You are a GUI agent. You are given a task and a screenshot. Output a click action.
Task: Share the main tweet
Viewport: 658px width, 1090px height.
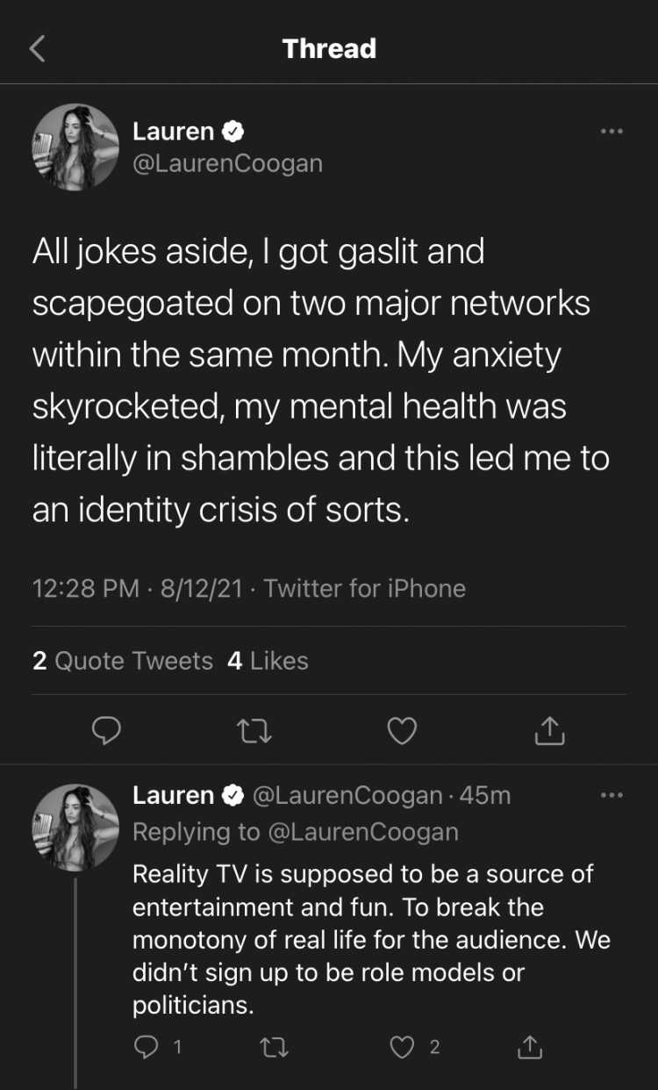[x=549, y=729]
